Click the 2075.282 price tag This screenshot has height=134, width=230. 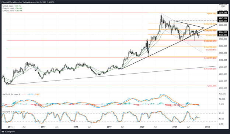(x=223, y=13)
